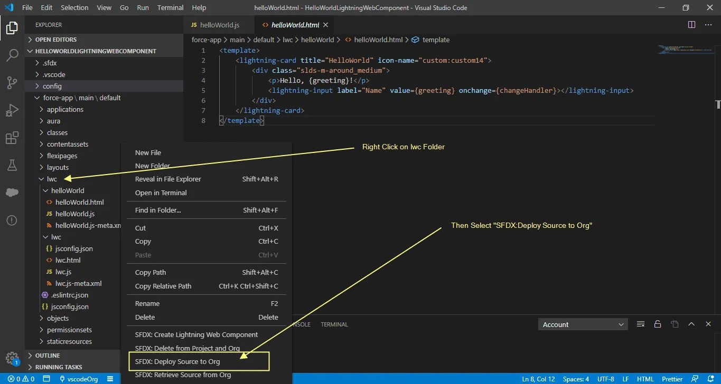
Task: Clear the terminal output
Action: coord(641,324)
